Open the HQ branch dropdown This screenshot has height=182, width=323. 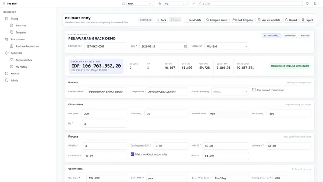tap(175, 4)
